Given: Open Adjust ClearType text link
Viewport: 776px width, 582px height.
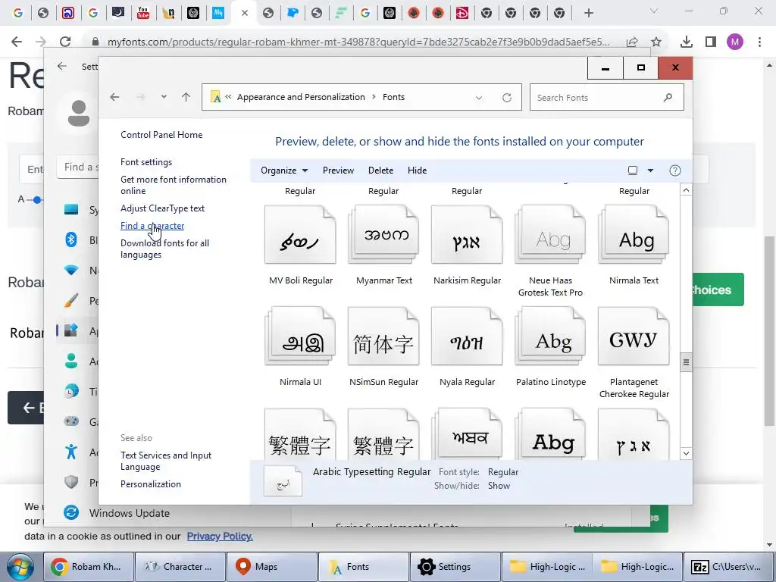Looking at the screenshot, I should click(x=162, y=208).
